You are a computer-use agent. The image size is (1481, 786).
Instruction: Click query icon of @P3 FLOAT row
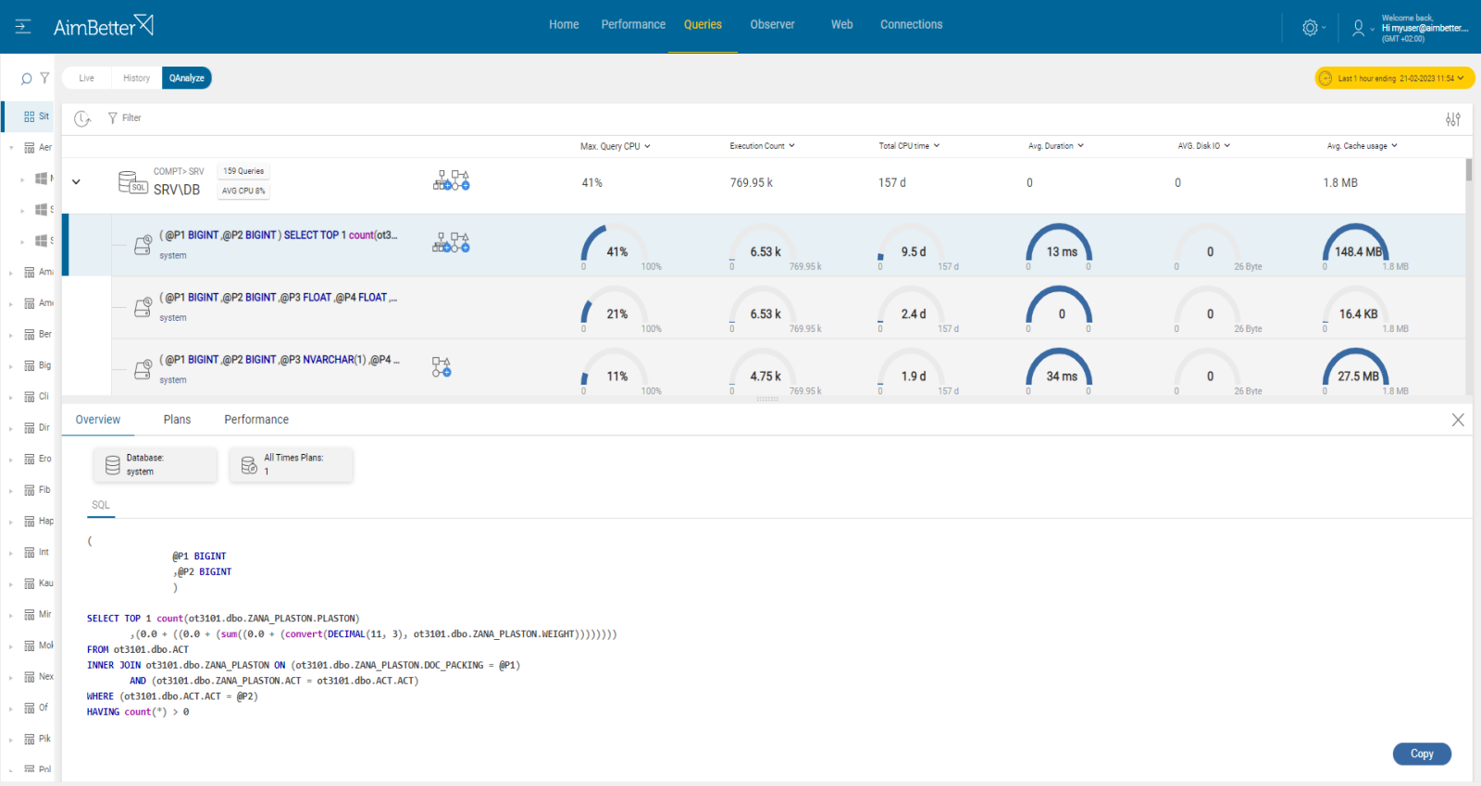click(143, 307)
